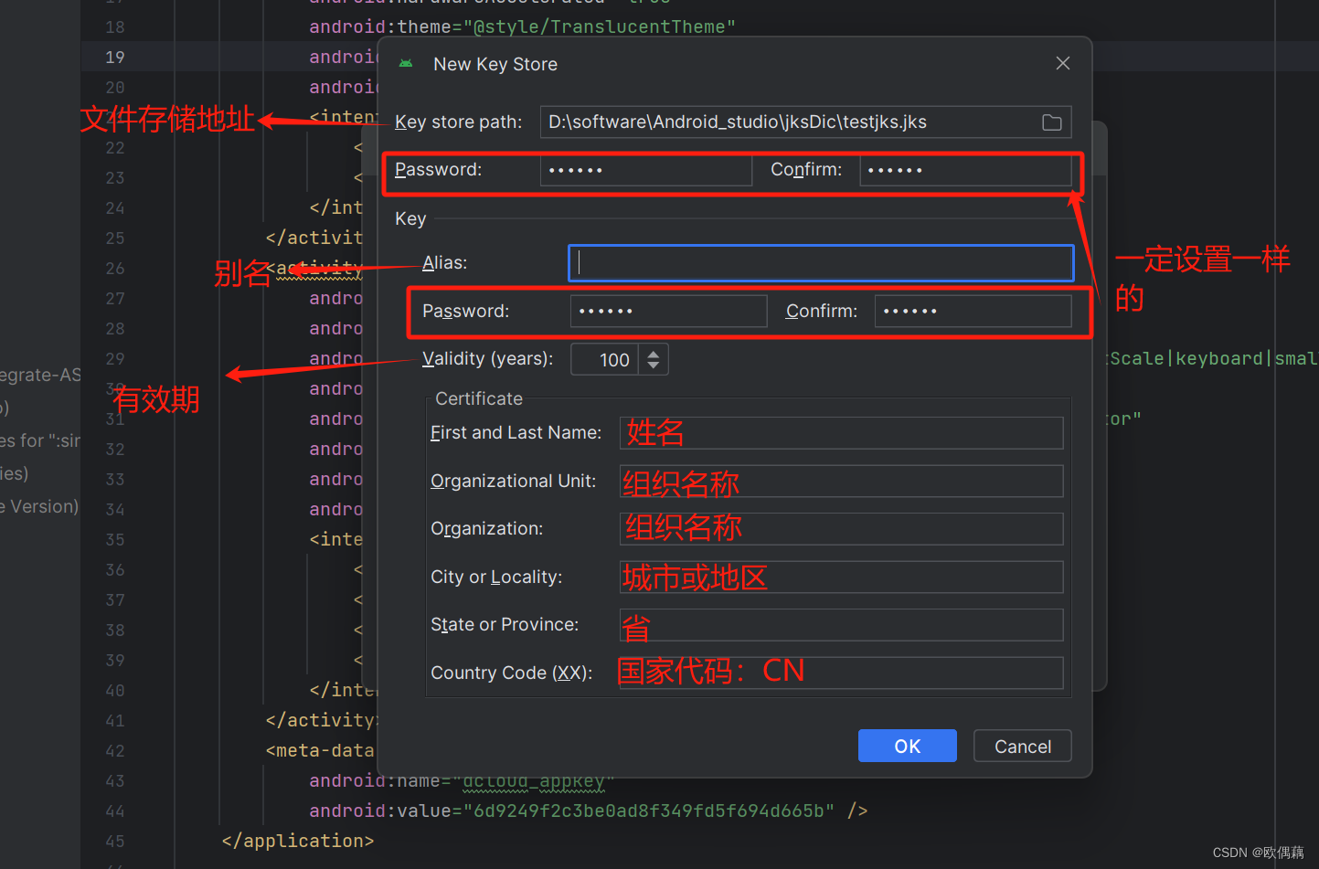Click the Key store path field
Screen dimensions: 1319x869
click(805, 122)
